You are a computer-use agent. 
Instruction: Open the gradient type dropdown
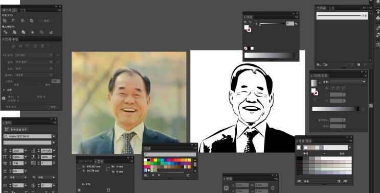[x=348, y=82]
